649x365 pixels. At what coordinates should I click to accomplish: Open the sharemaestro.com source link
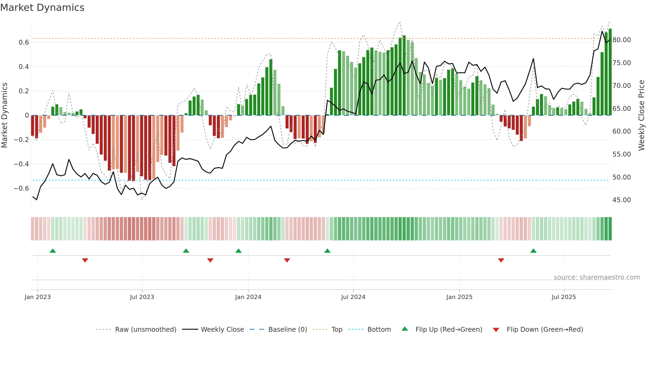597,277
